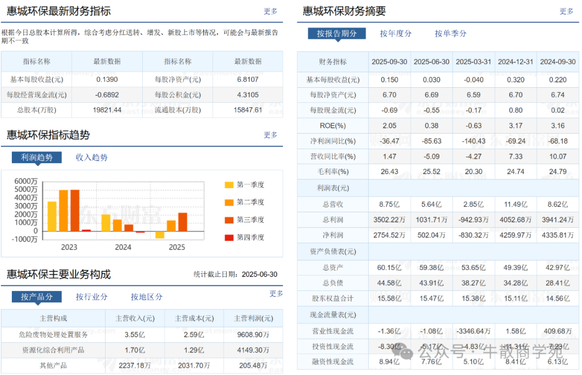The width and height of the screenshot is (582, 375).
Task: Click the 统计截止日期 2025-06-30 text
Action: 235,274
